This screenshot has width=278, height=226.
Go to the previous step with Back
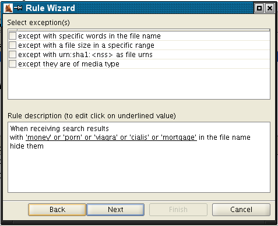57,210
